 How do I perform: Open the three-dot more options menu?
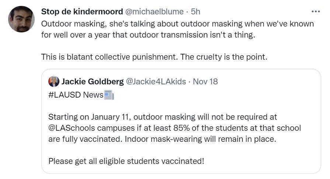[x=316, y=11]
